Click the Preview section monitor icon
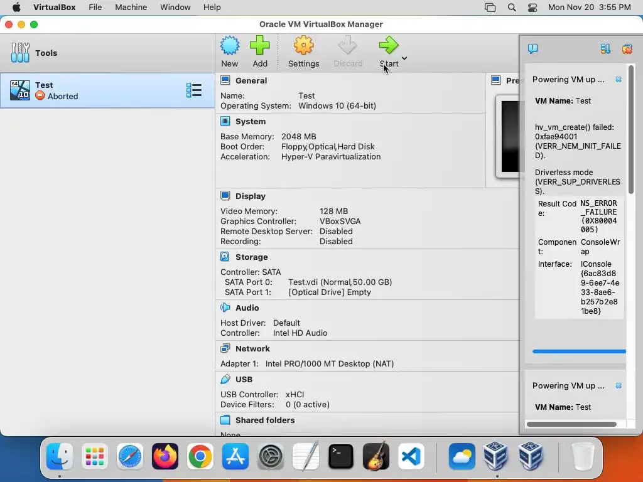Screen dimensions: 643x482 click(496, 80)
